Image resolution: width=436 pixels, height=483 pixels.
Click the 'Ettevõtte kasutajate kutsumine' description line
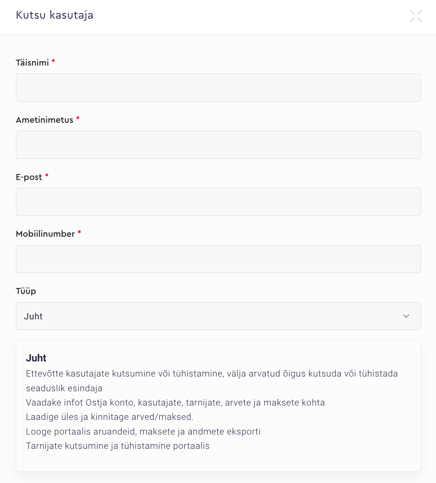(x=212, y=374)
